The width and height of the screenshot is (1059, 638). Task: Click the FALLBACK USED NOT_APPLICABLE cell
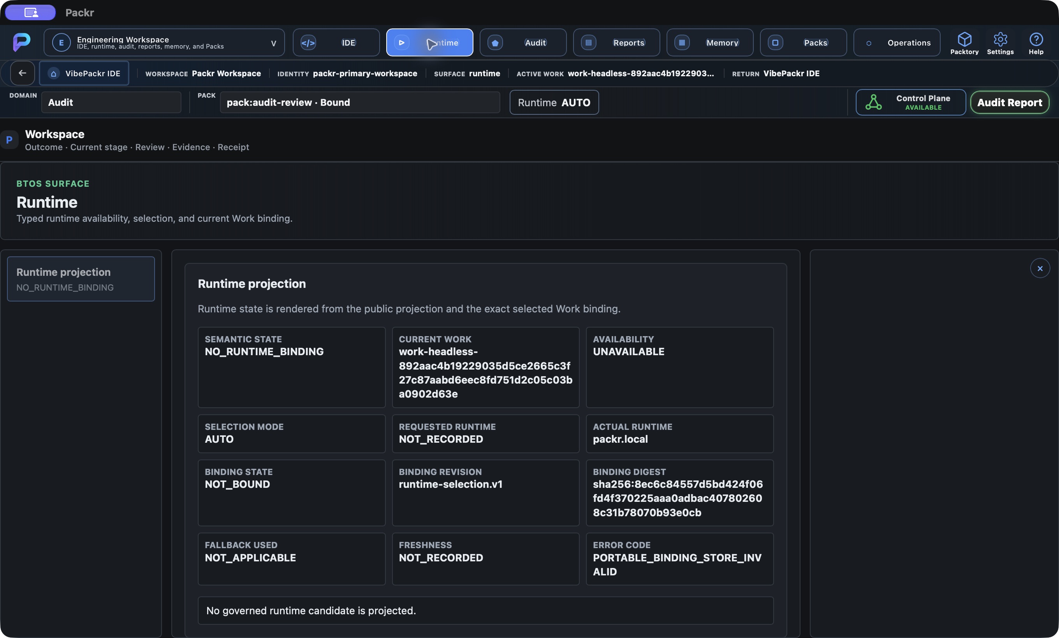(291, 559)
